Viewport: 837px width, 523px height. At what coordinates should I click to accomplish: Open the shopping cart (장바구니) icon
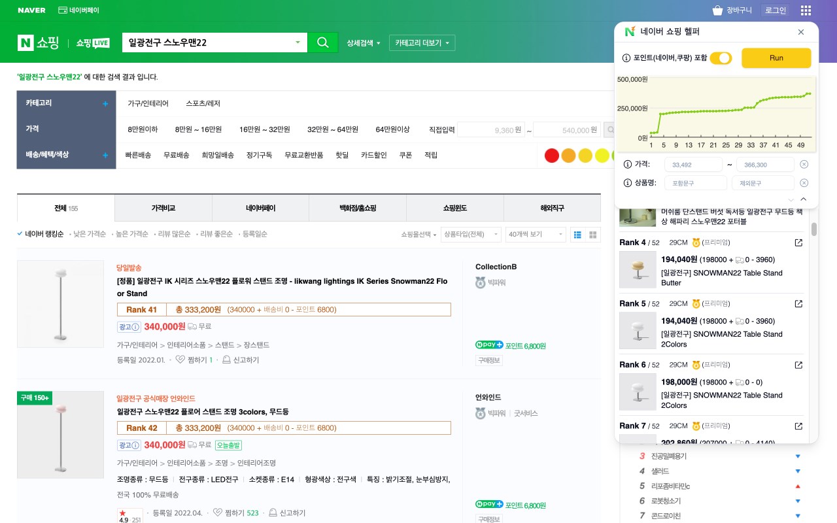(717, 10)
